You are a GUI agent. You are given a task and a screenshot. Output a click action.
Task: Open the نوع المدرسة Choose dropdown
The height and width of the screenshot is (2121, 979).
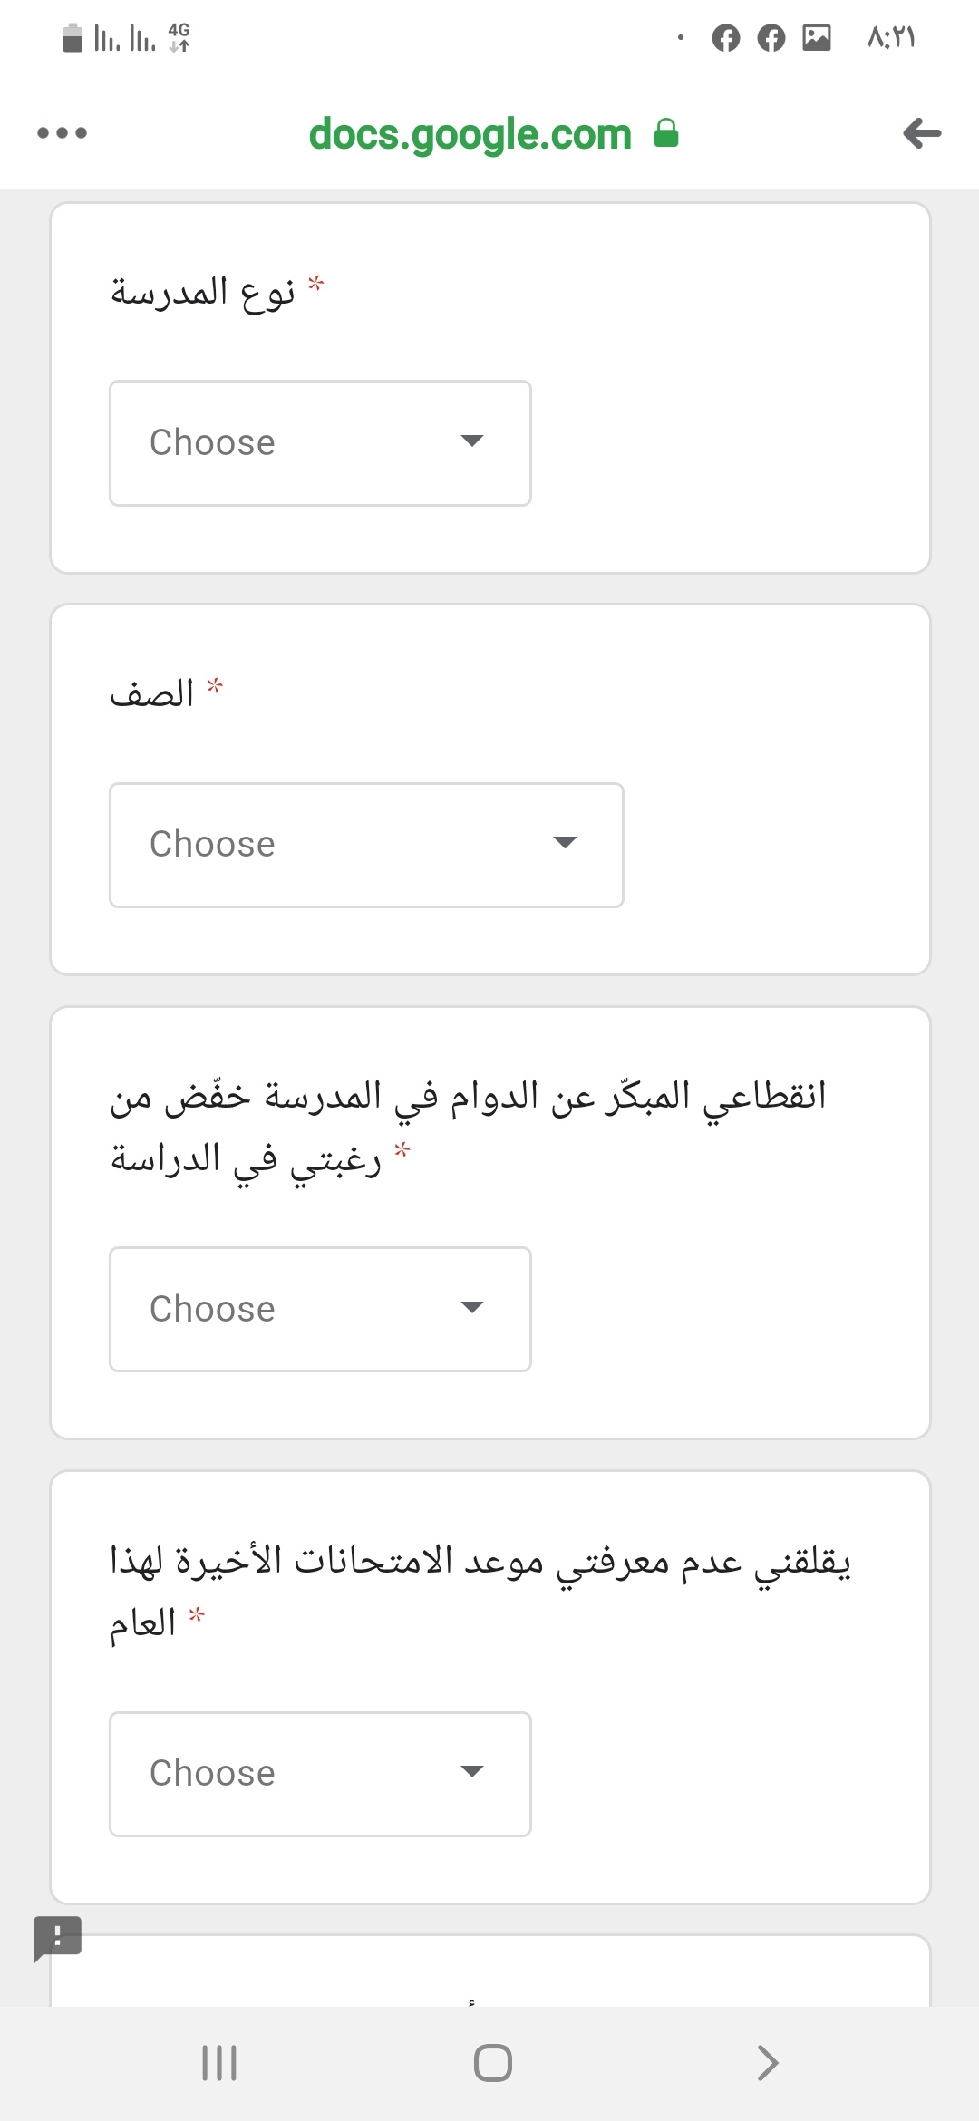coord(320,443)
